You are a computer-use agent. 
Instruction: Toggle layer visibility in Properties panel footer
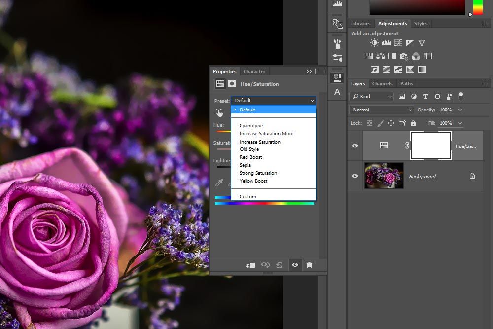(x=295, y=265)
